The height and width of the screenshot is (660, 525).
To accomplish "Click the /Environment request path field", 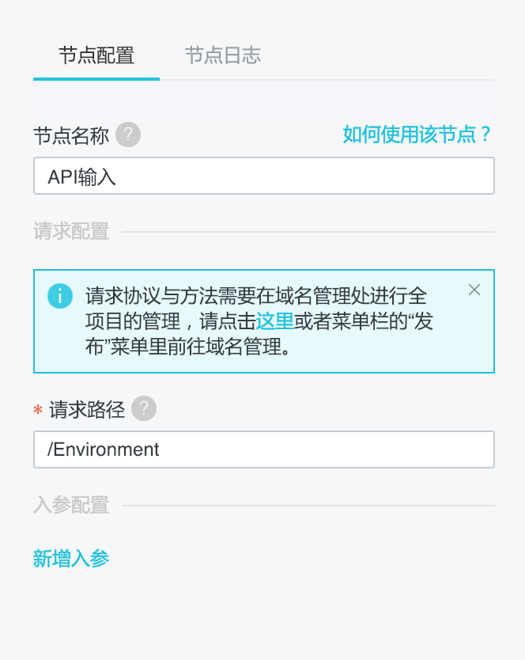I will 263,449.
